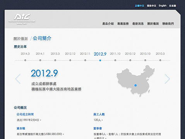Open the 關於儀測 menu
Image resolution: width=185 pixels, height=139 pixels.
[153, 24]
